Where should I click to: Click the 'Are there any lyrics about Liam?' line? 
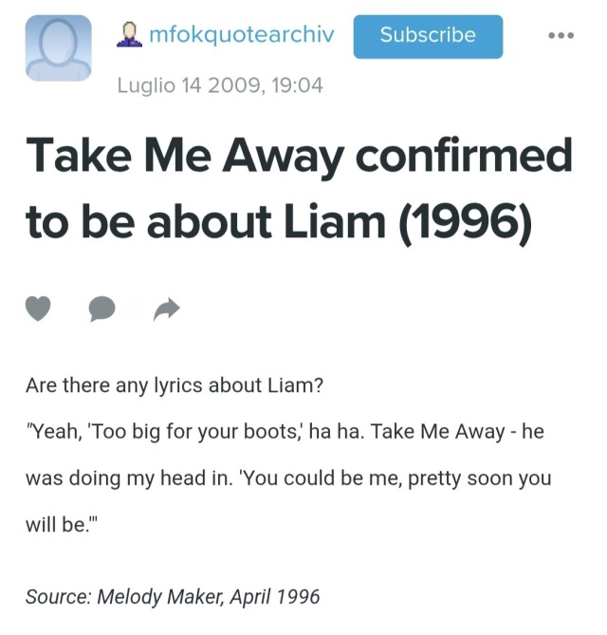(x=175, y=385)
